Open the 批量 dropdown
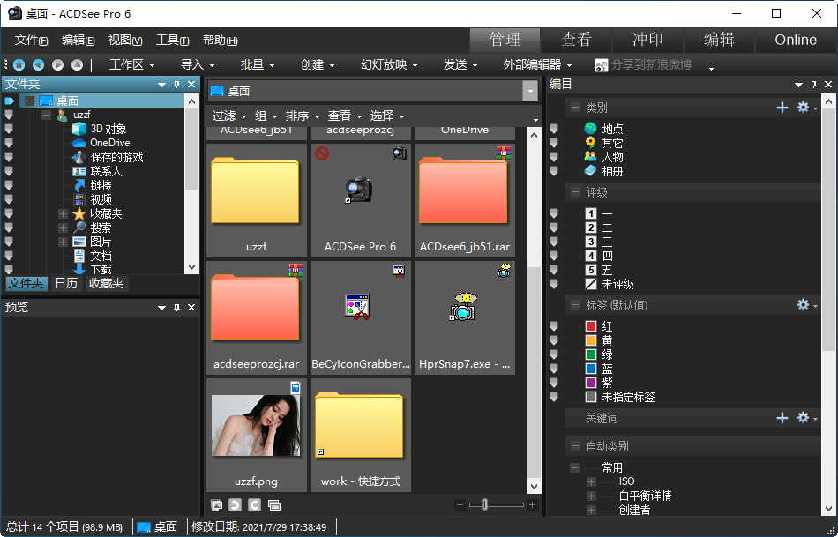Viewport: 838px width, 537px height. coord(258,64)
